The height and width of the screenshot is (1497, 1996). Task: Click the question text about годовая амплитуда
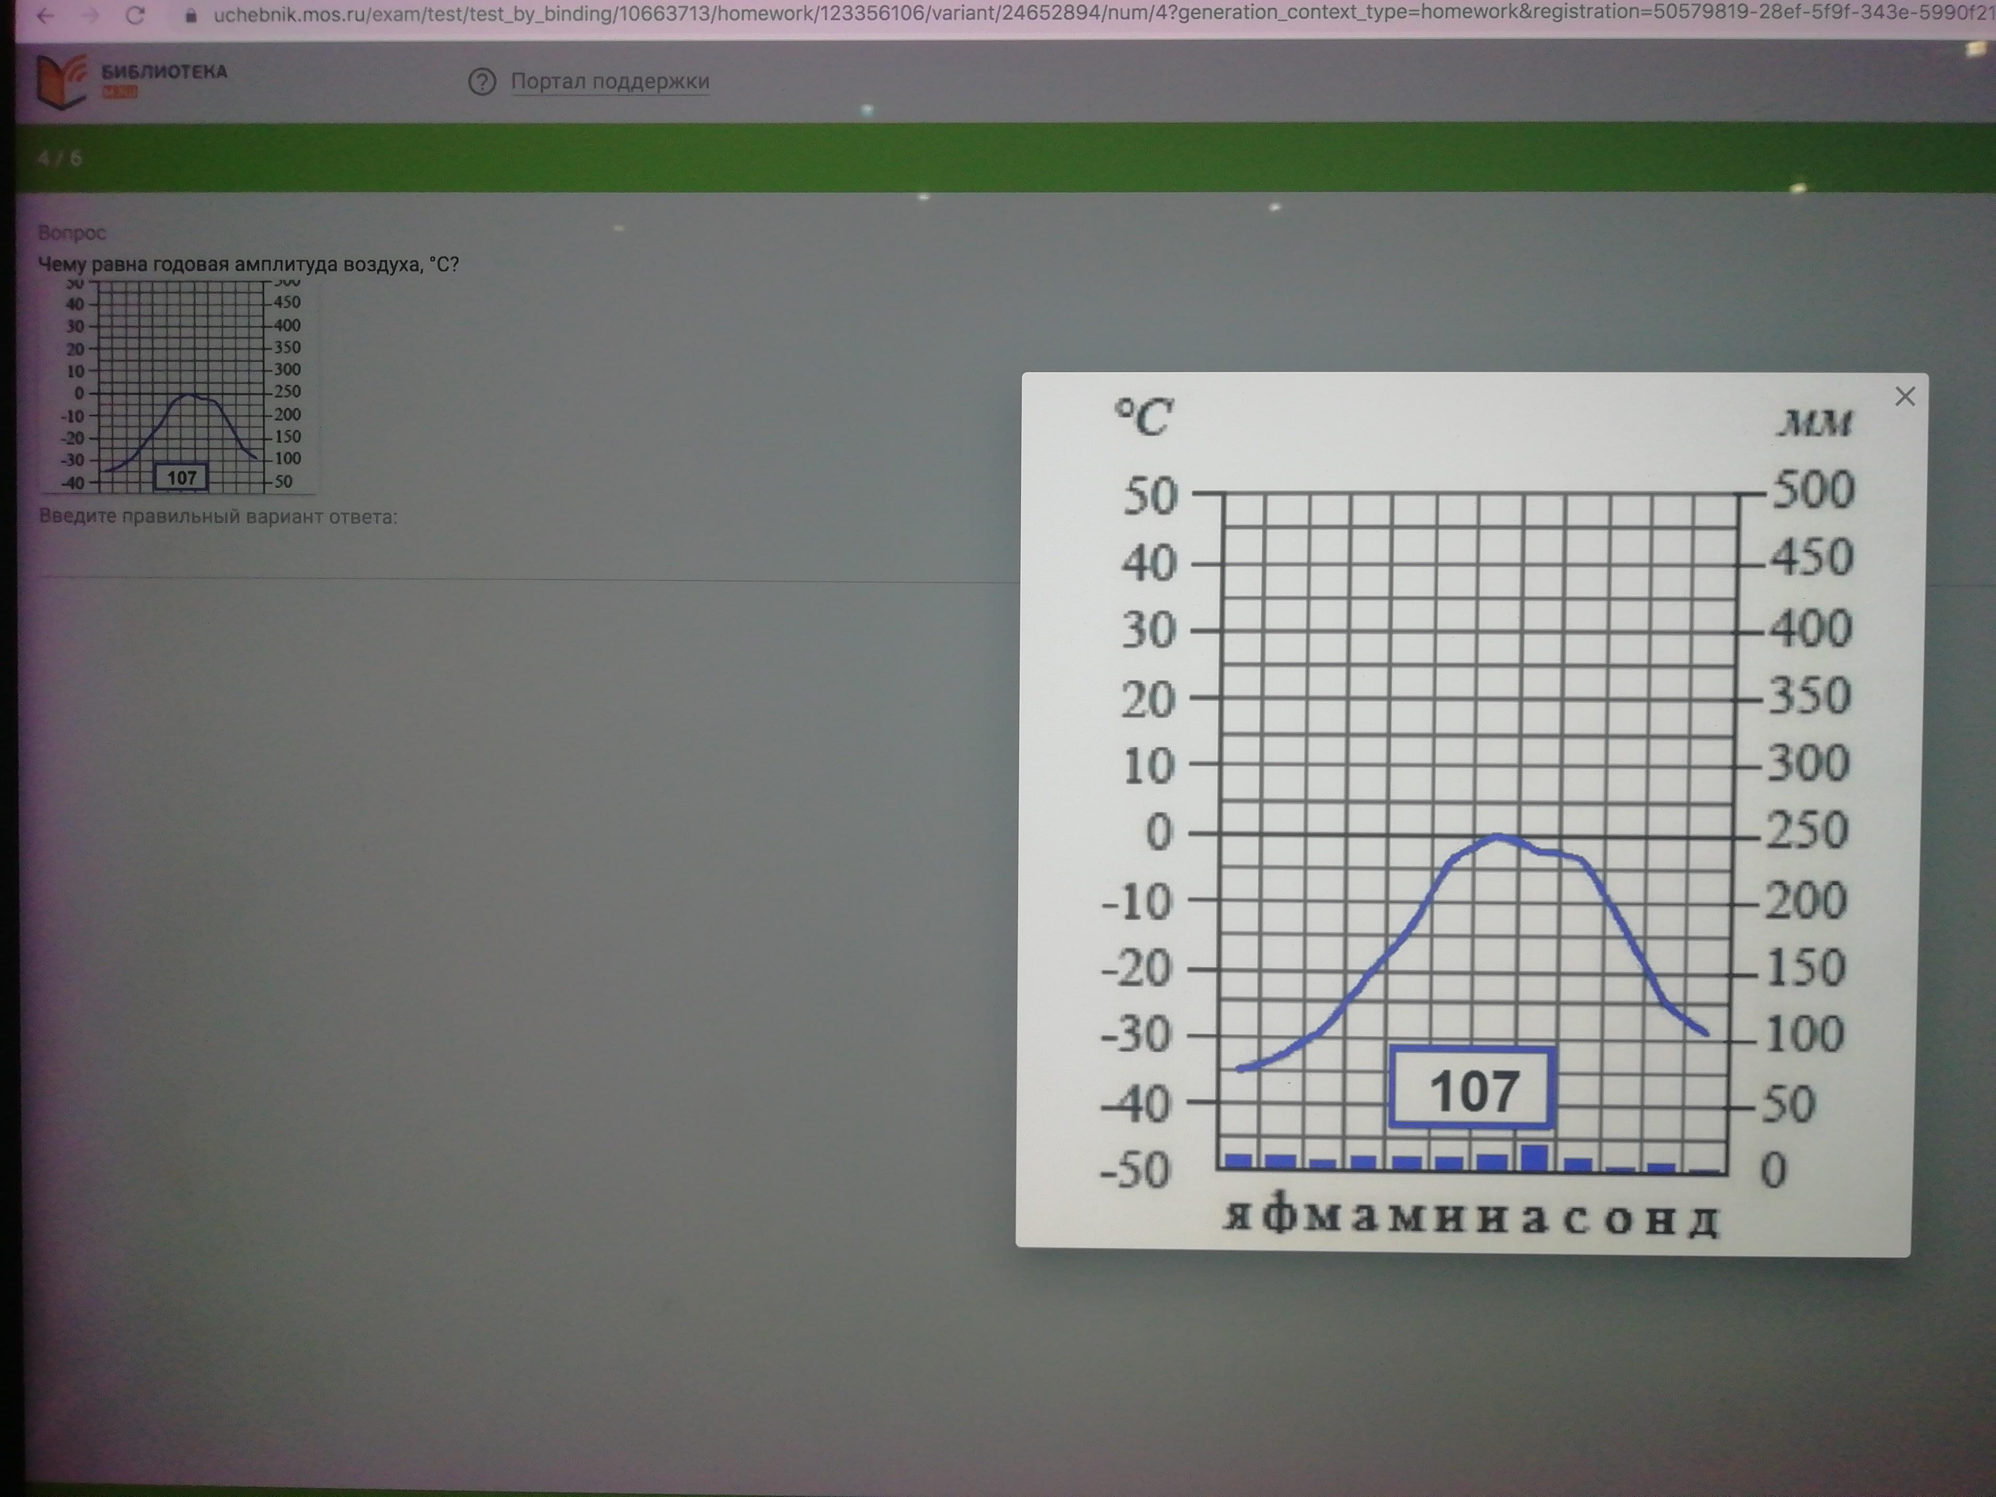click(x=248, y=264)
